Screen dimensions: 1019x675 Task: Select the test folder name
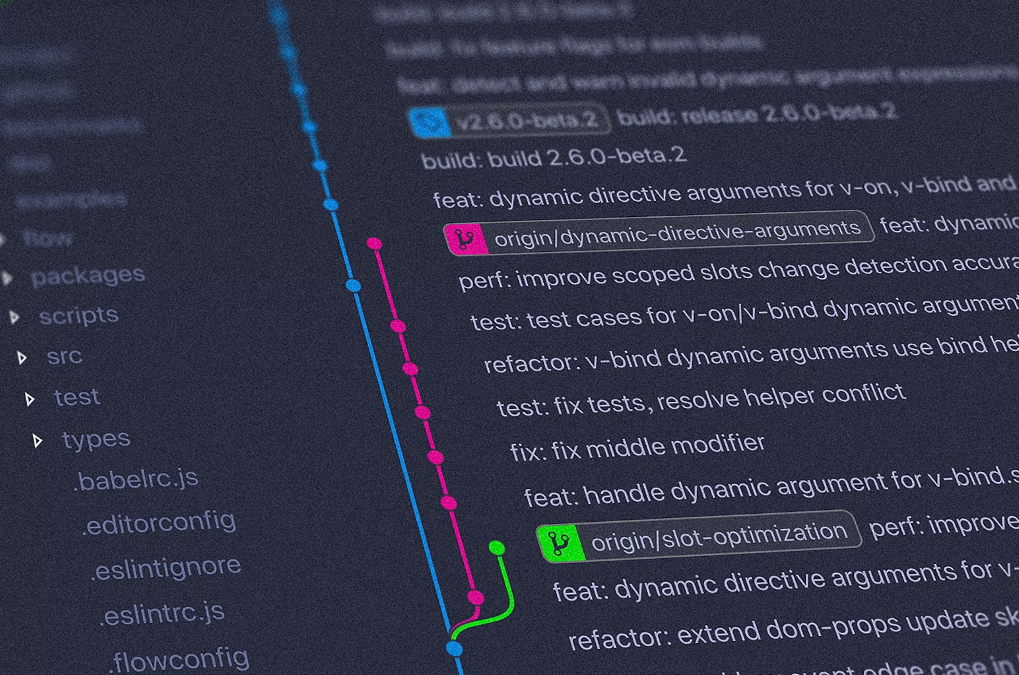tap(77, 397)
